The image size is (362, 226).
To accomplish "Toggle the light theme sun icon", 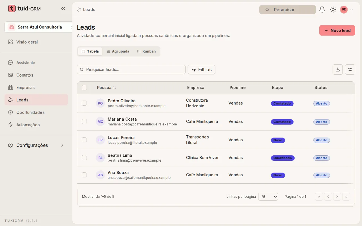I will coord(333,10).
